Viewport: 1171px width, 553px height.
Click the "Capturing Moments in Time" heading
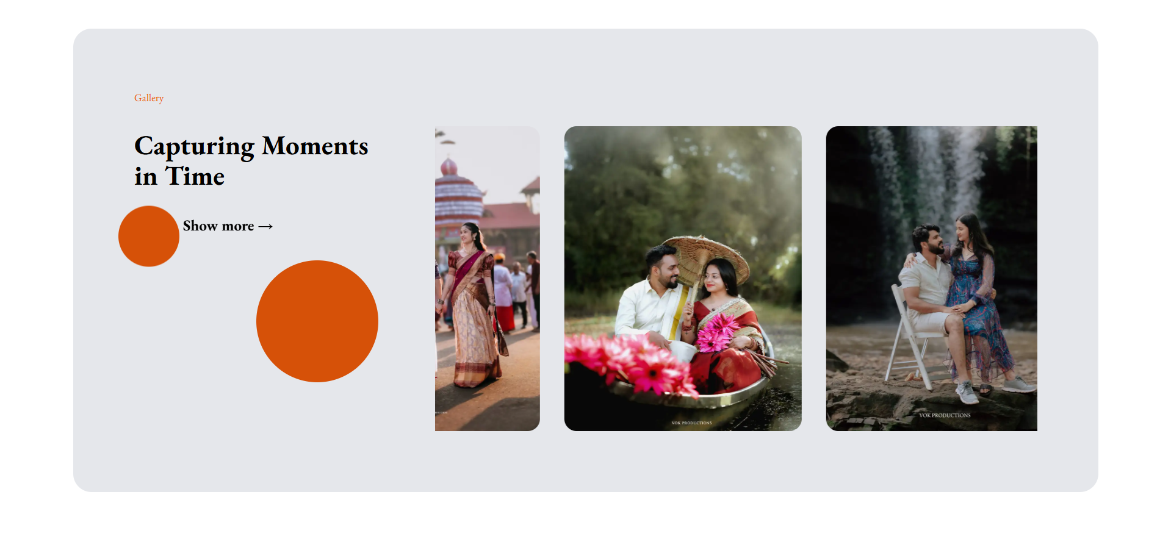251,161
